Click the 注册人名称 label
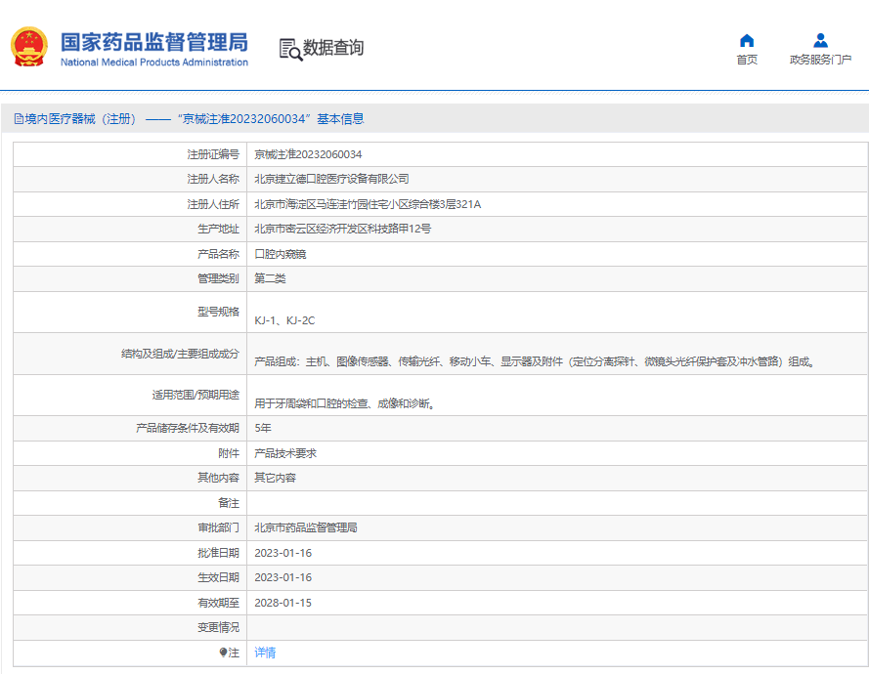Viewport: 869px width, 674px height. (x=213, y=179)
